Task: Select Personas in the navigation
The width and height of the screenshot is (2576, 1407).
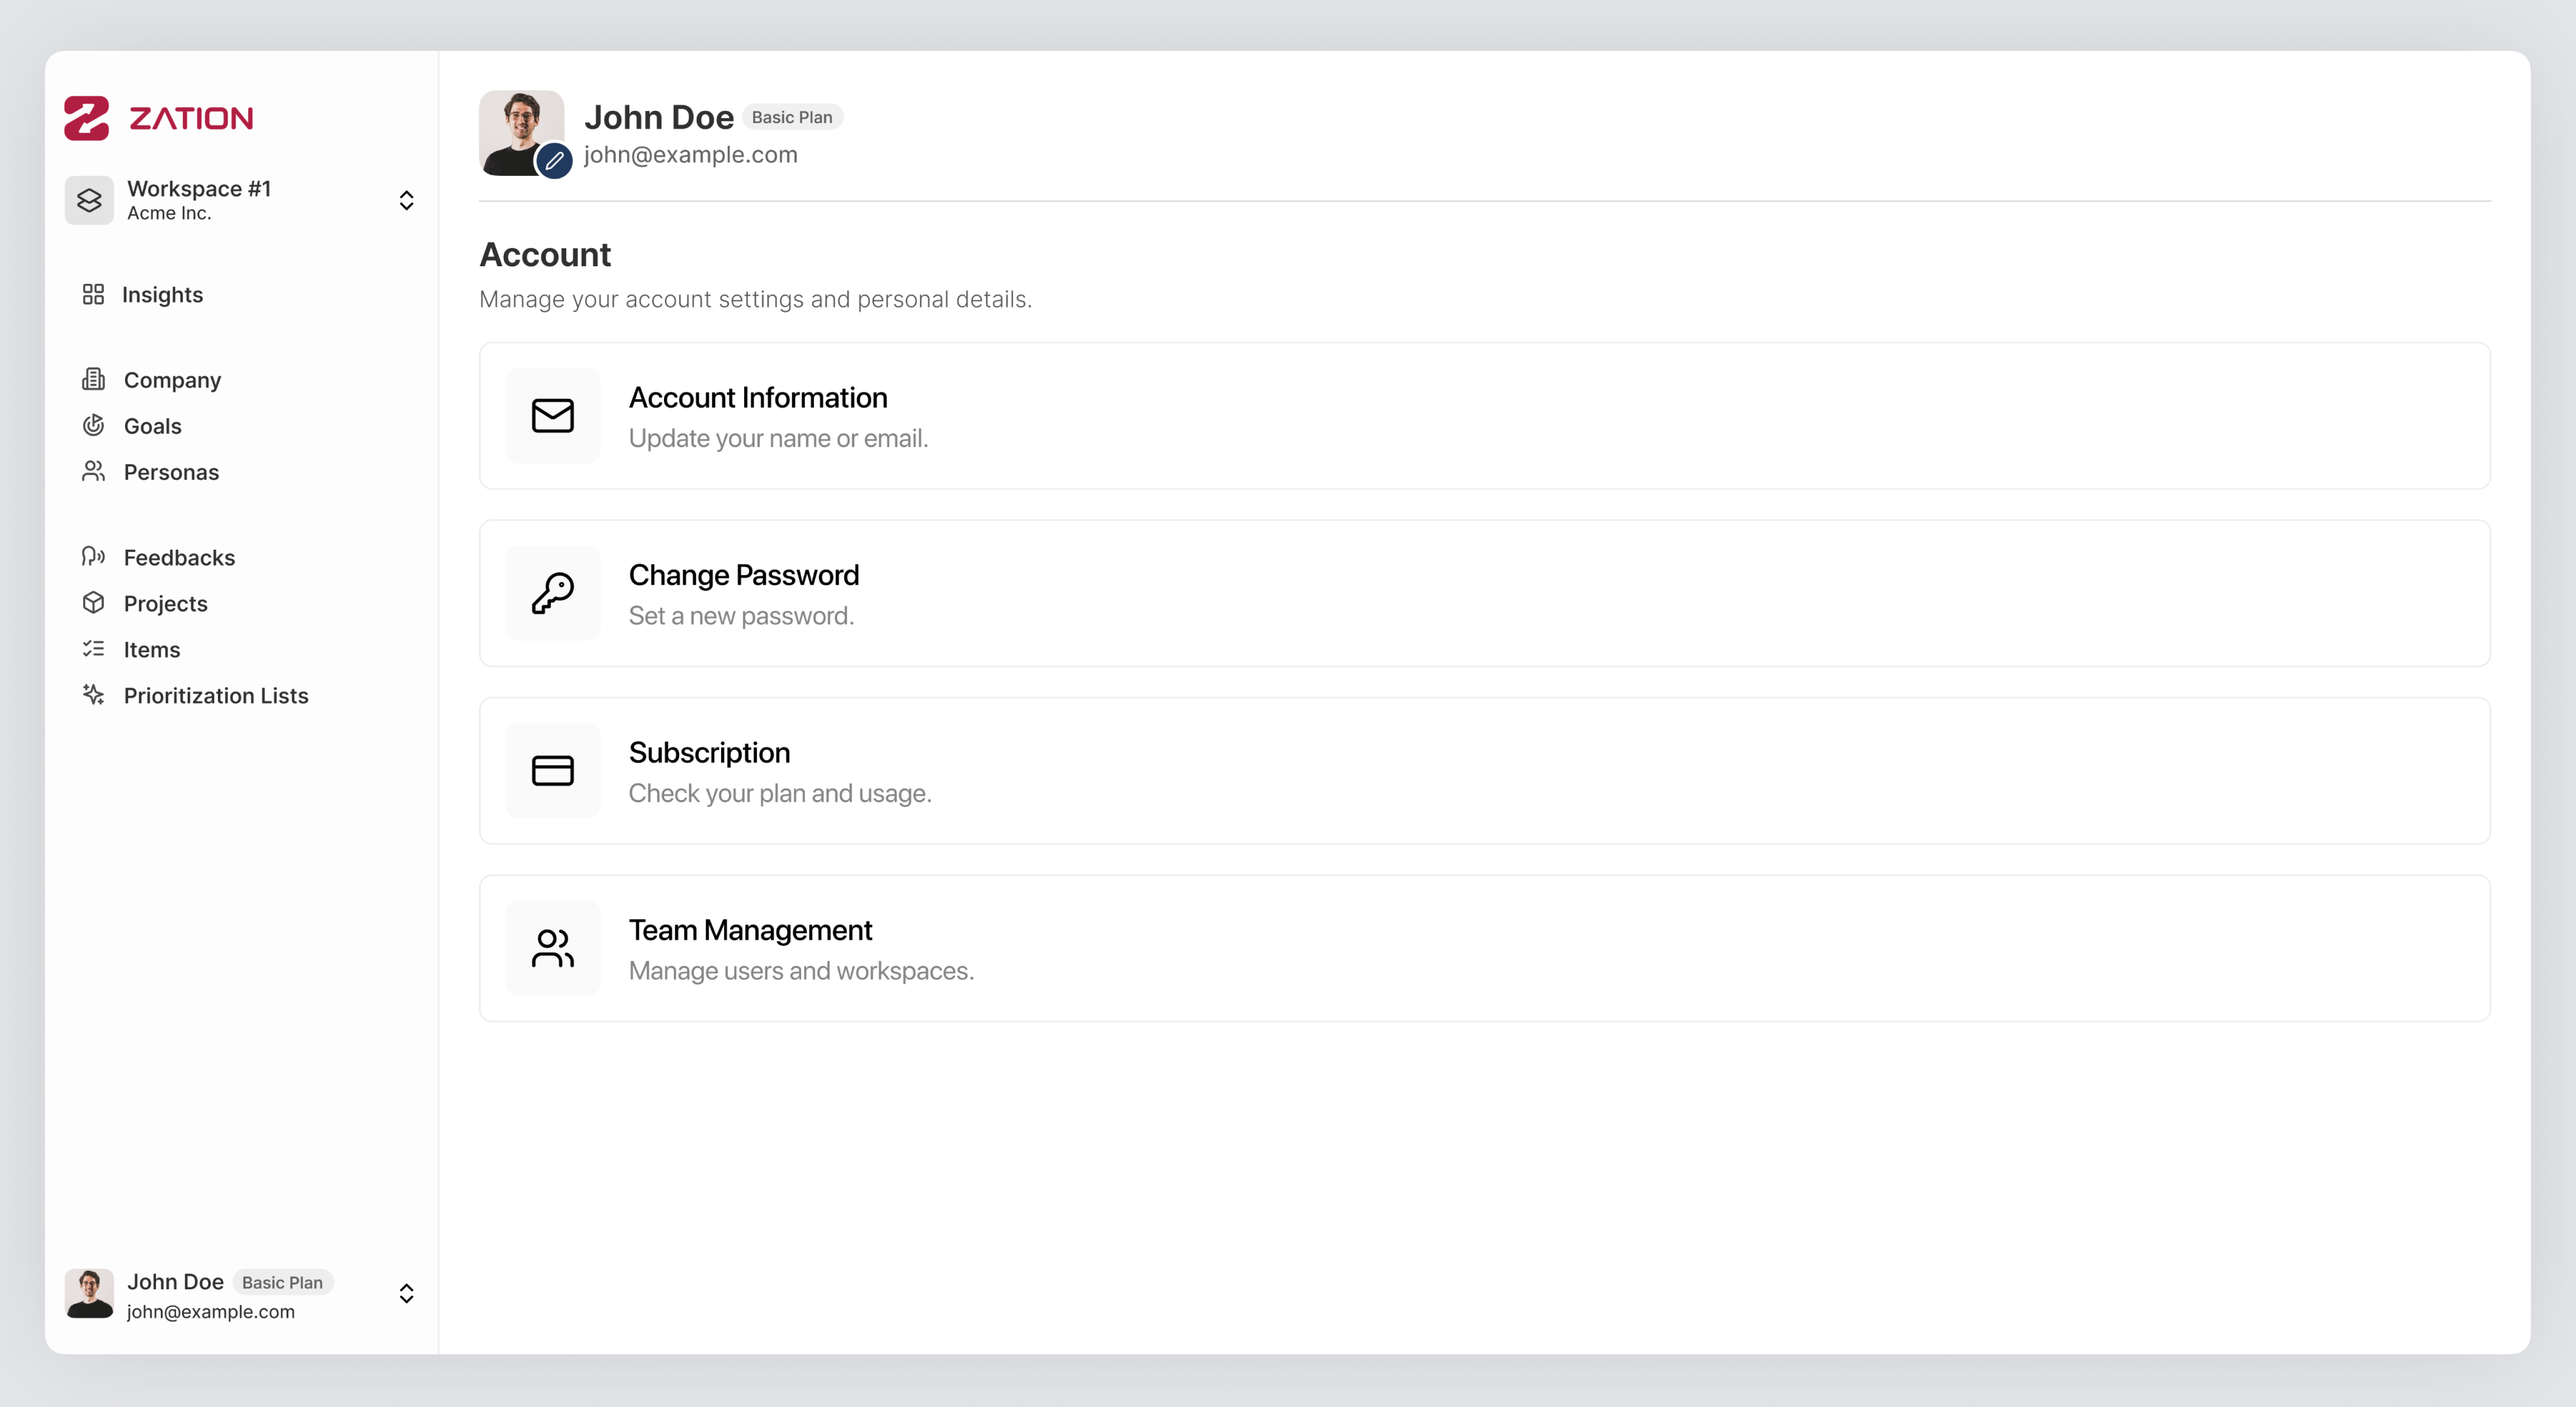Action: [x=171, y=472]
